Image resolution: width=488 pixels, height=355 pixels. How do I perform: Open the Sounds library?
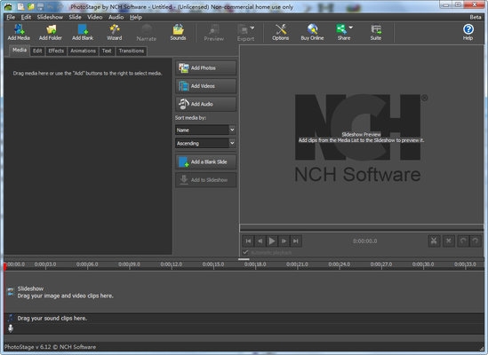point(178,32)
